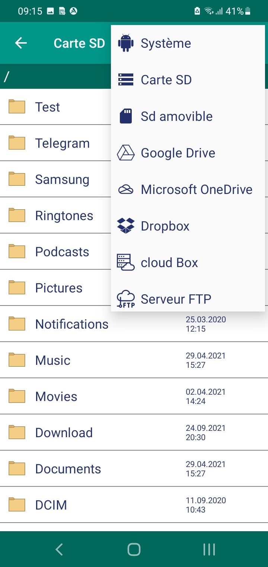Viewport: 268px width, 567px height.
Task: Open the DCIM folder name
Action: [51, 505]
